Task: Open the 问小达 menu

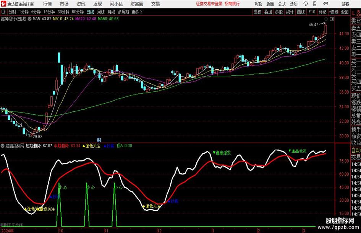Action: [116, 4]
